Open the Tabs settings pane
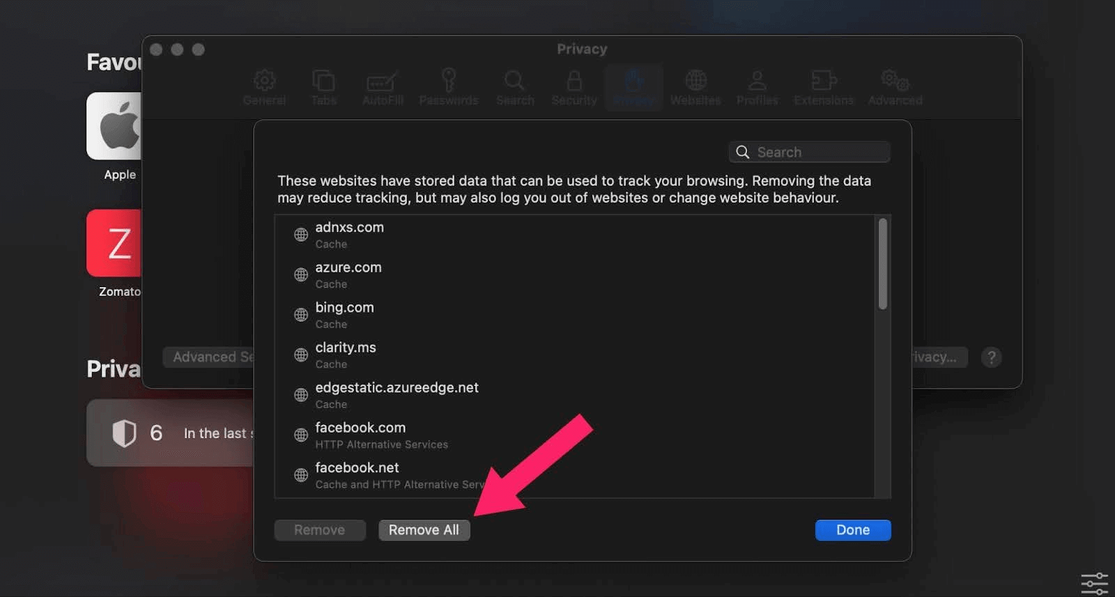1115x597 pixels. (323, 88)
